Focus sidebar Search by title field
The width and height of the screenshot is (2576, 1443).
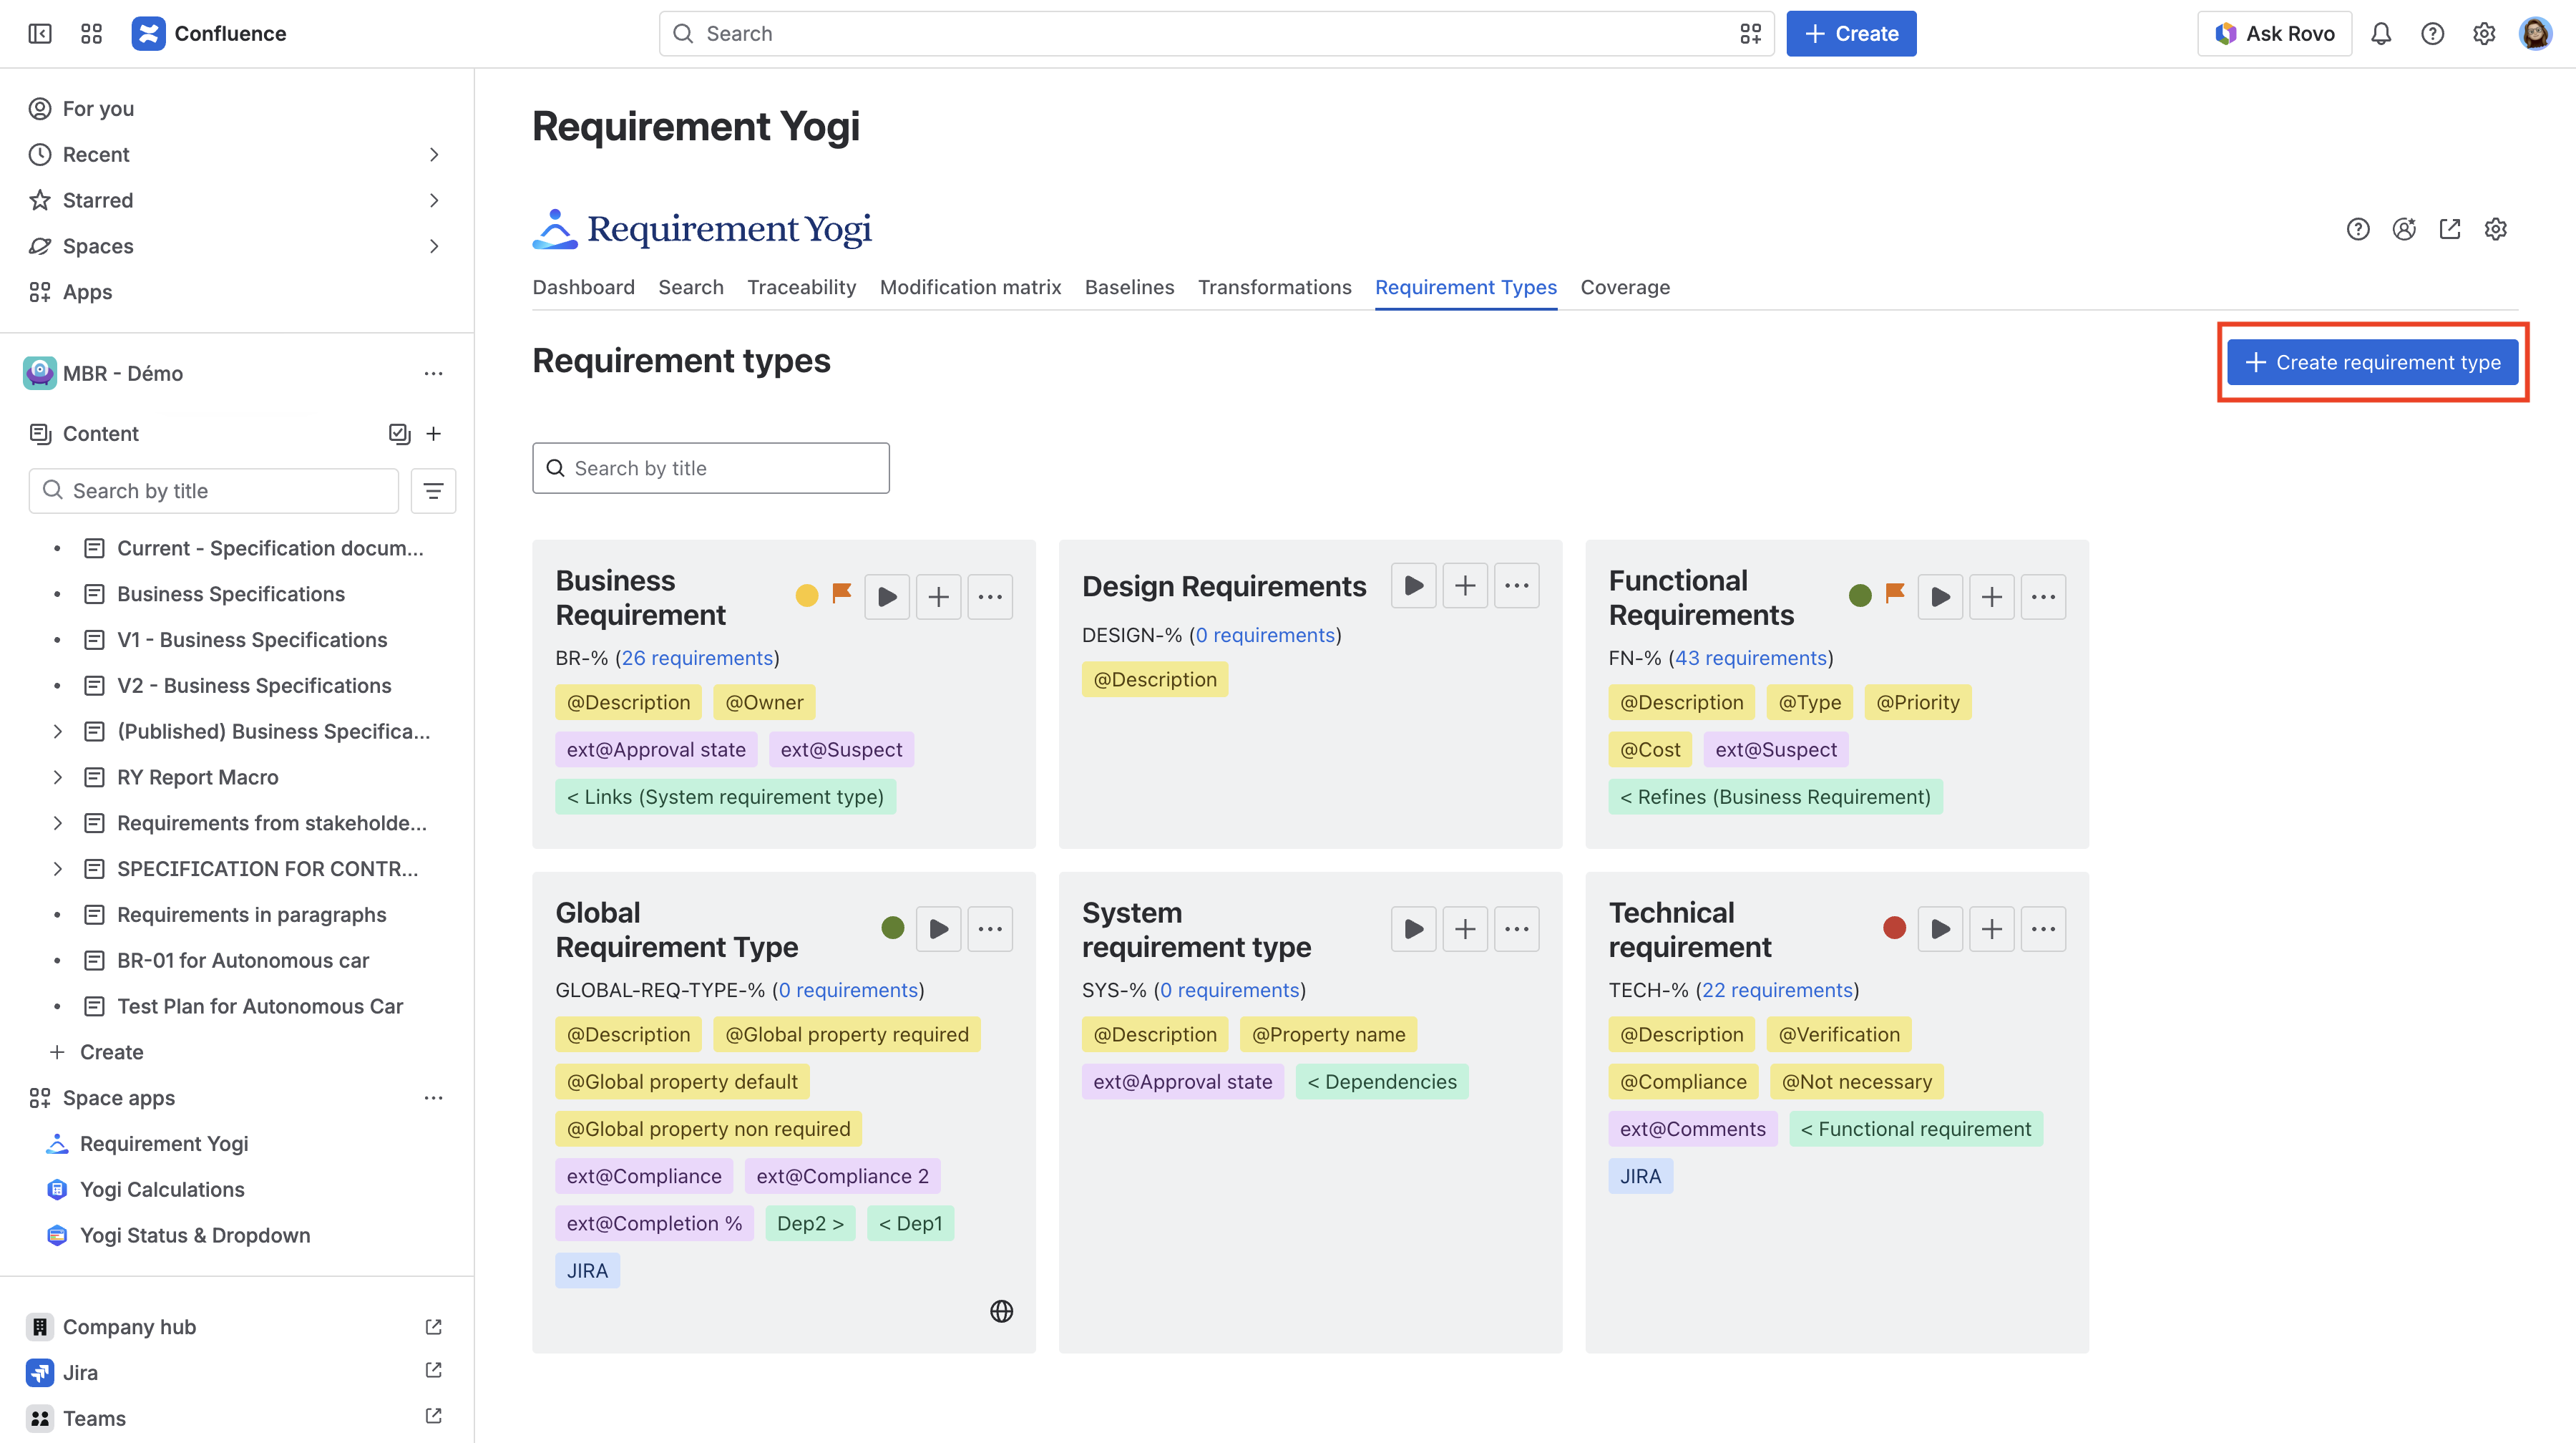(x=214, y=491)
